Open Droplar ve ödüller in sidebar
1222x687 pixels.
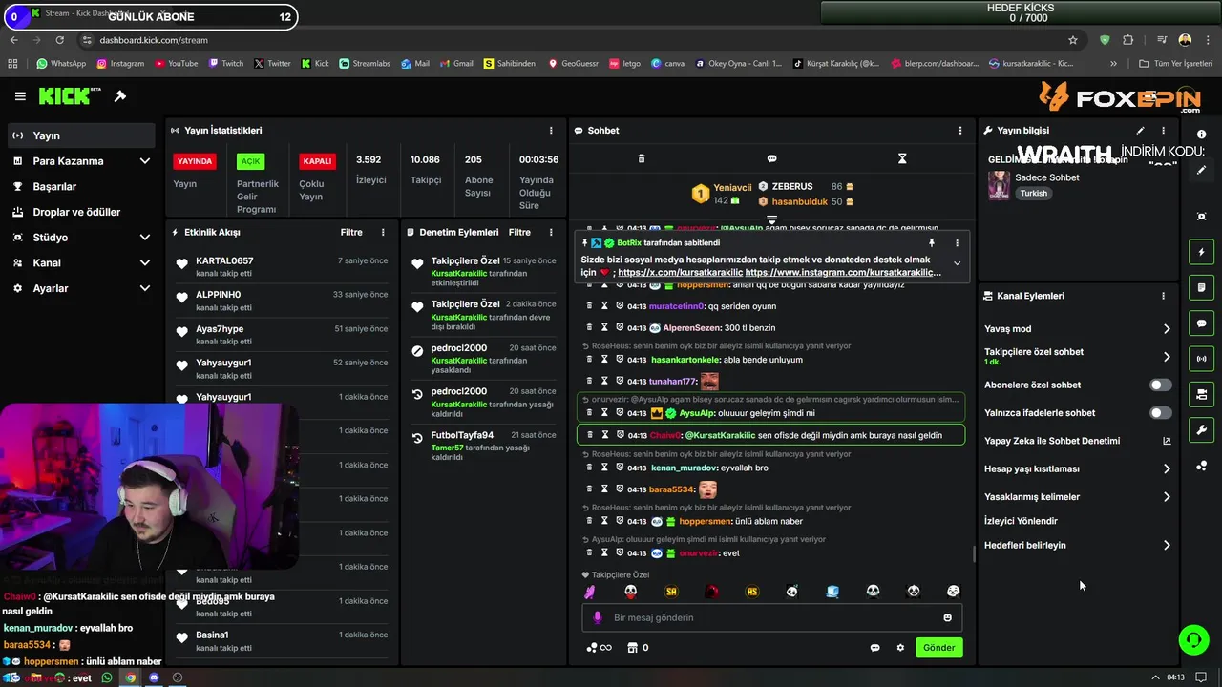[x=81, y=212]
